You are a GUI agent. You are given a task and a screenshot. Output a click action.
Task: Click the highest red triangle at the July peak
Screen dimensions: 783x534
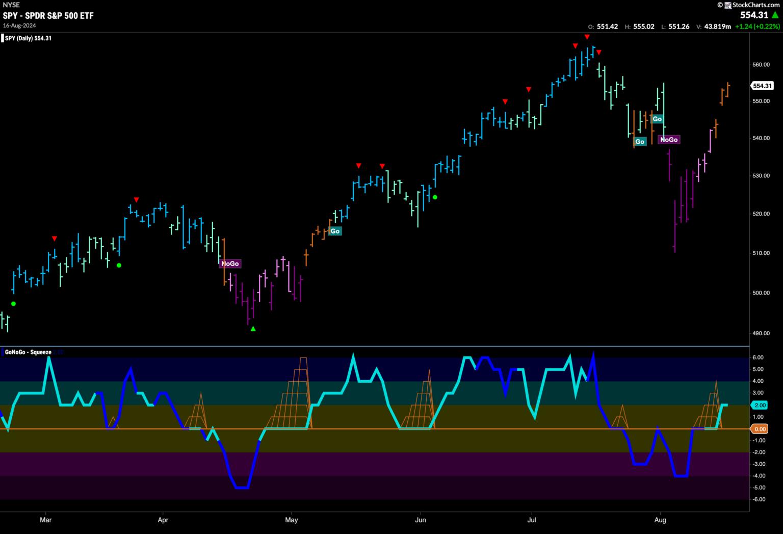pyautogui.click(x=587, y=37)
